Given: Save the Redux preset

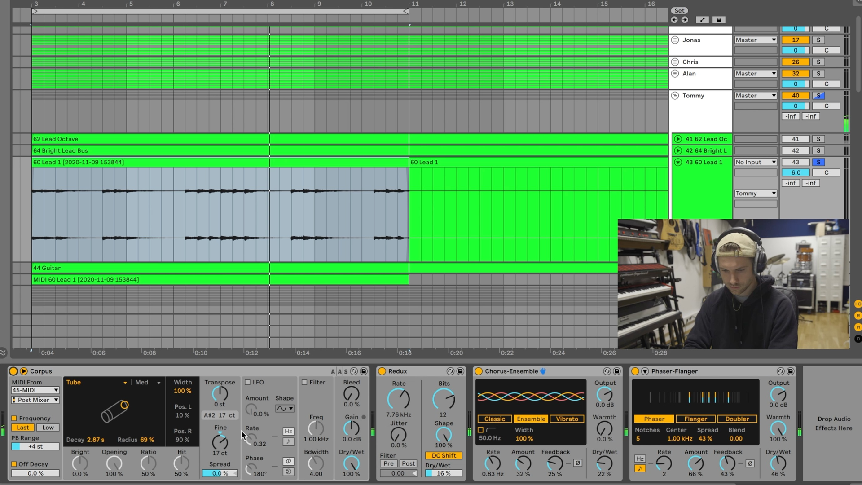Looking at the screenshot, I should [460, 371].
